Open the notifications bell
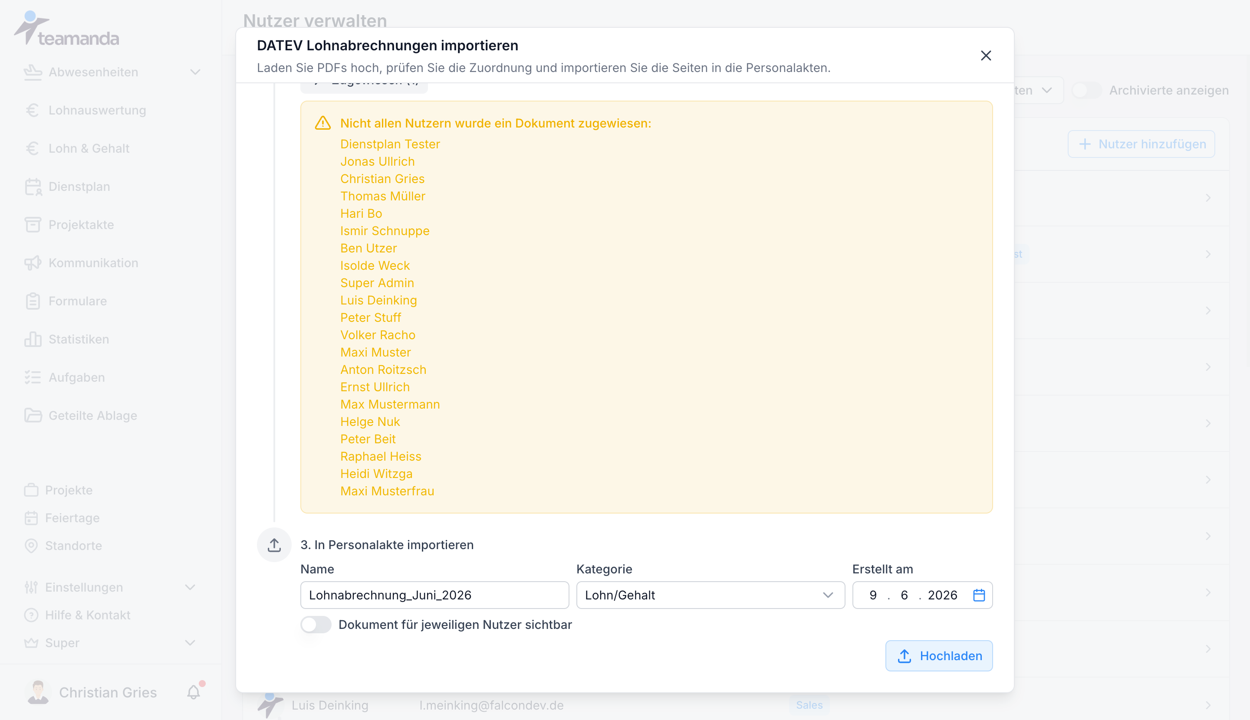This screenshot has width=1250, height=720. (x=194, y=692)
